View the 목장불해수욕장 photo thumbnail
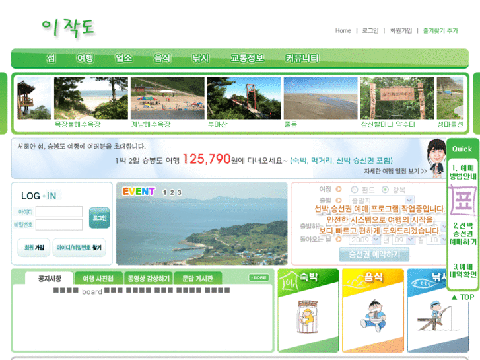 (x=91, y=98)
